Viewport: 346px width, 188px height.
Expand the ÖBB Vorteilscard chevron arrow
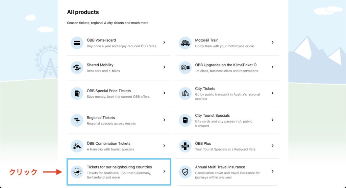pyautogui.click(x=164, y=43)
